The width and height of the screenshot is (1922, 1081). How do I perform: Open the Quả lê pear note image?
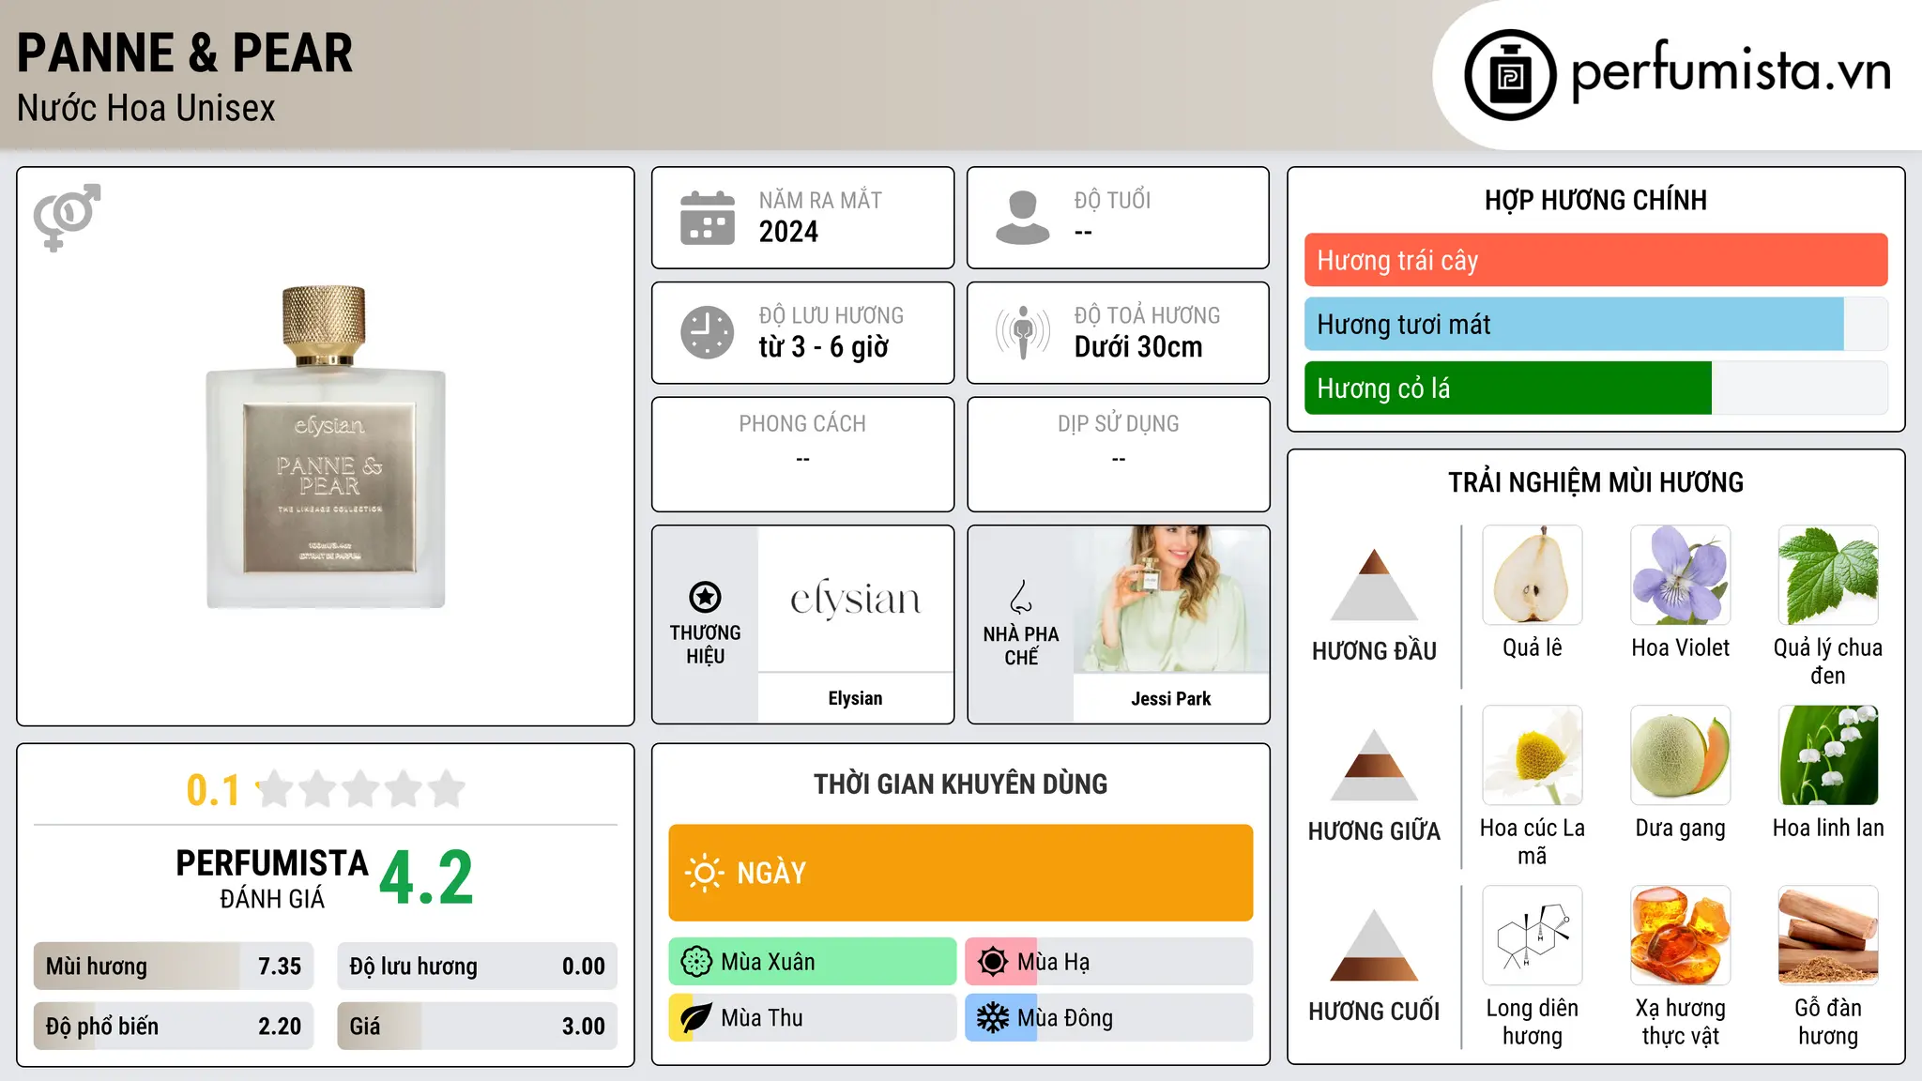[x=1533, y=575]
